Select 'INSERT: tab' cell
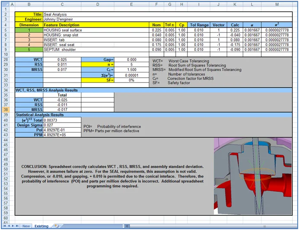This screenshot has height=230, width=299. tap(96, 40)
